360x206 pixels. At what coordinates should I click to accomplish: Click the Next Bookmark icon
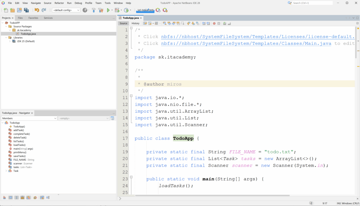pyautogui.click(x=193, y=24)
